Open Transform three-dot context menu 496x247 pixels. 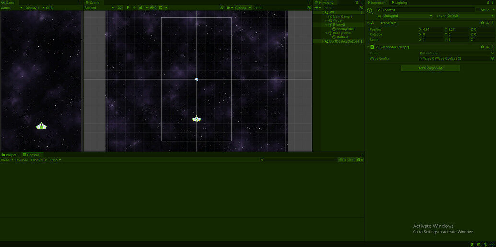point(493,23)
